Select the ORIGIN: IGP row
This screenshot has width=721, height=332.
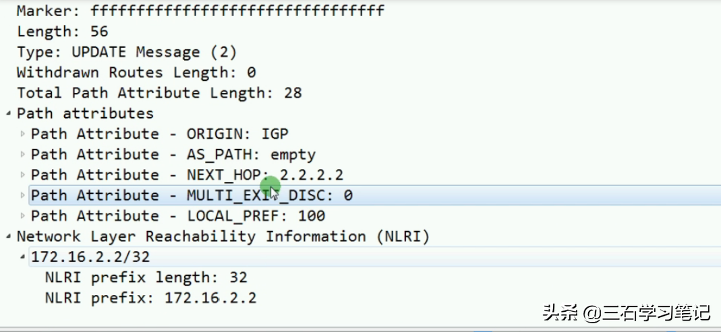tap(160, 134)
